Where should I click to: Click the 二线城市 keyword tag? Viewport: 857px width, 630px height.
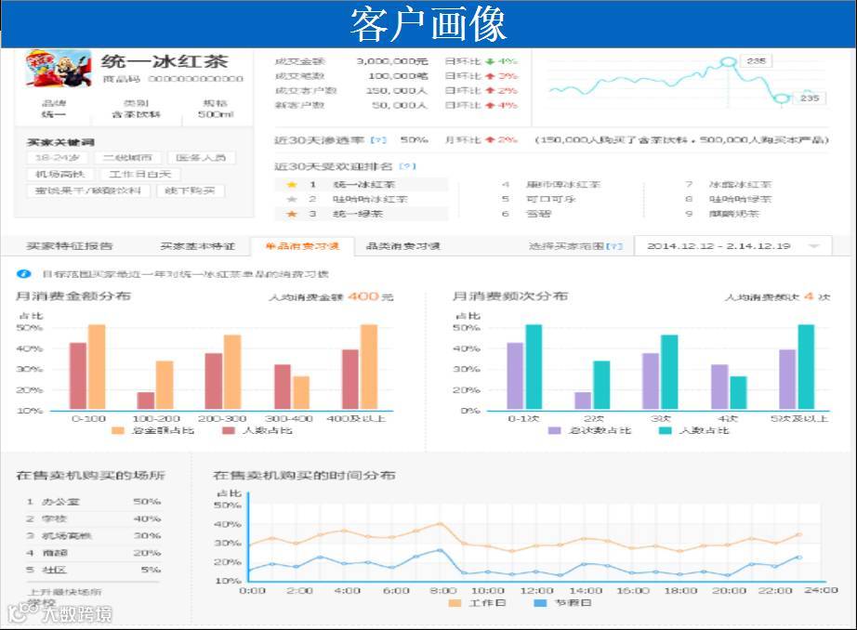point(127,158)
